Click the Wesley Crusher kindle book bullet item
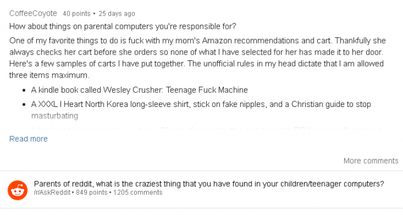 139,90
